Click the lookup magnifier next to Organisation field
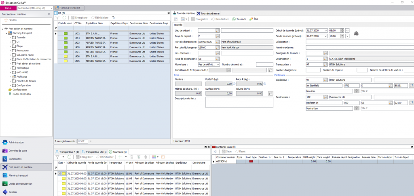This screenshot has height=196, width=414. (325, 59)
